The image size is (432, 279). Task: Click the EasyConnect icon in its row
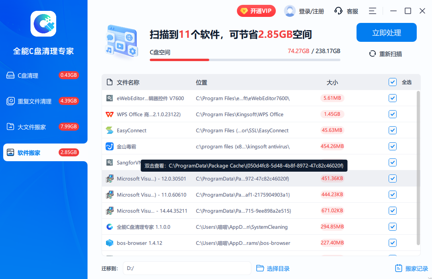point(110,130)
